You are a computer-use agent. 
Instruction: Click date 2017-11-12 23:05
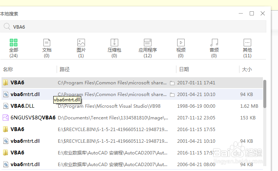[x=196, y=118]
